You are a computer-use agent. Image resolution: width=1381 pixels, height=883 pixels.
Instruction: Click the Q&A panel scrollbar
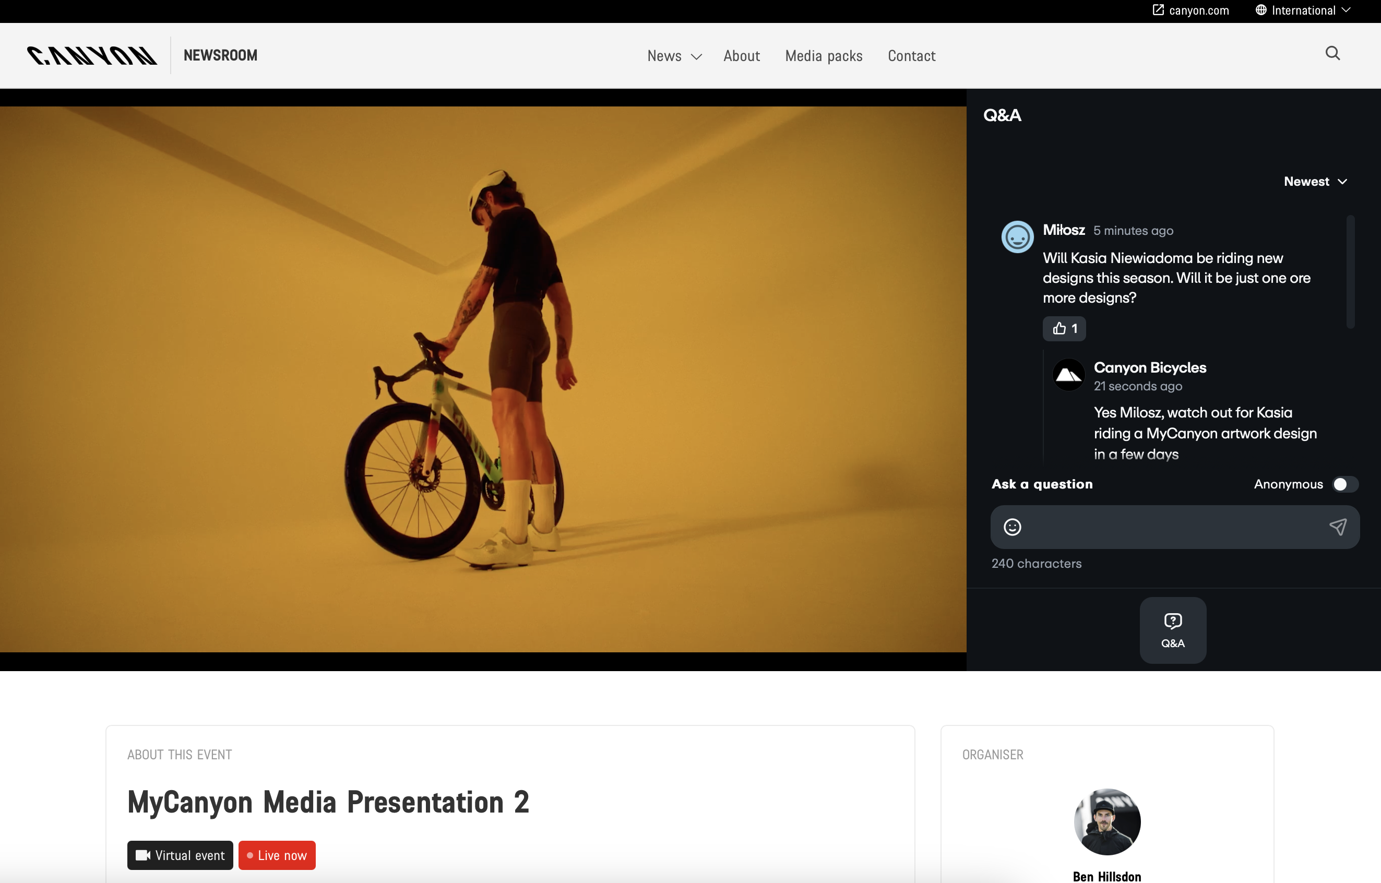point(1350,272)
